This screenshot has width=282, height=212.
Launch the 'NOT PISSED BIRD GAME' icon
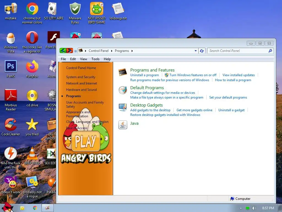97,13
